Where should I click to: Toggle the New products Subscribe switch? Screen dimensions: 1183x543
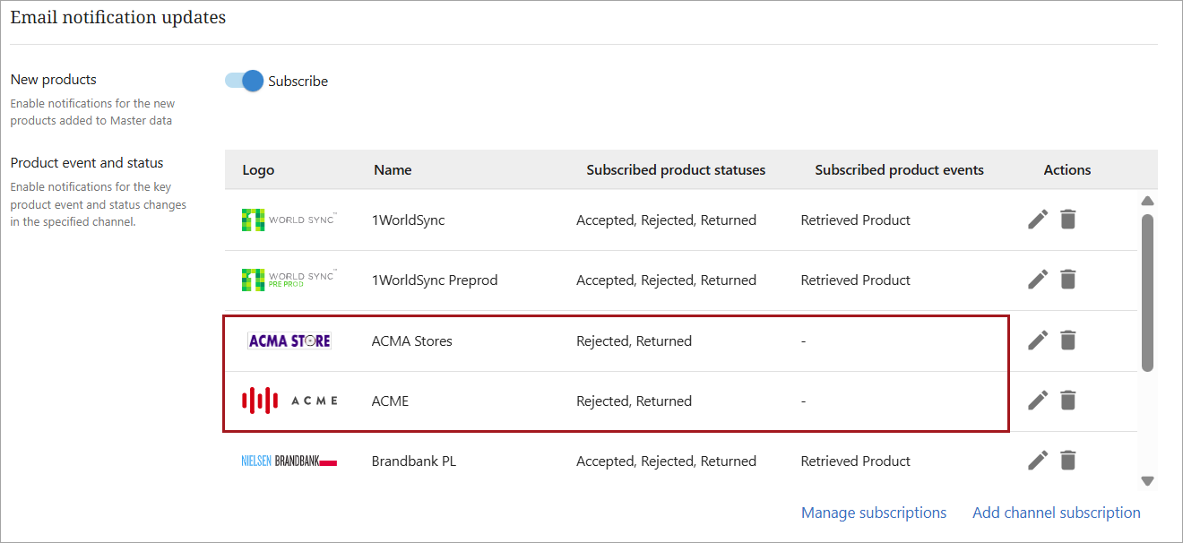pos(245,81)
